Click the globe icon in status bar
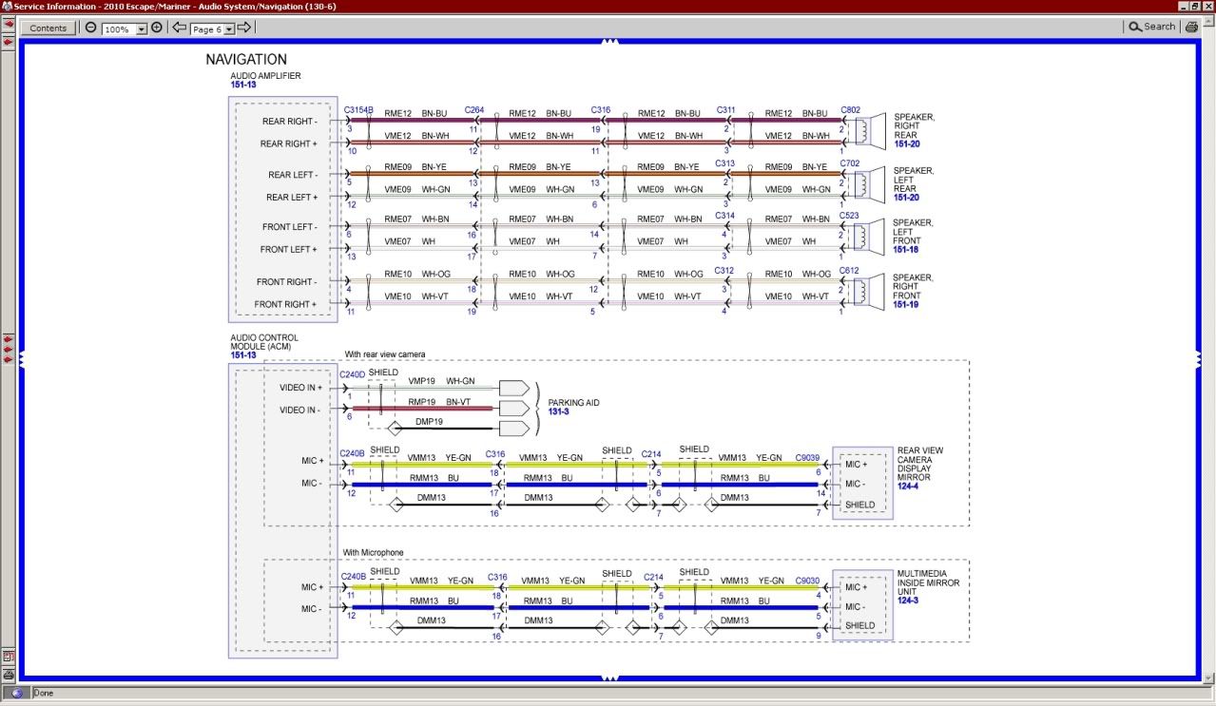This screenshot has height=706, width=1216. pos(16,694)
